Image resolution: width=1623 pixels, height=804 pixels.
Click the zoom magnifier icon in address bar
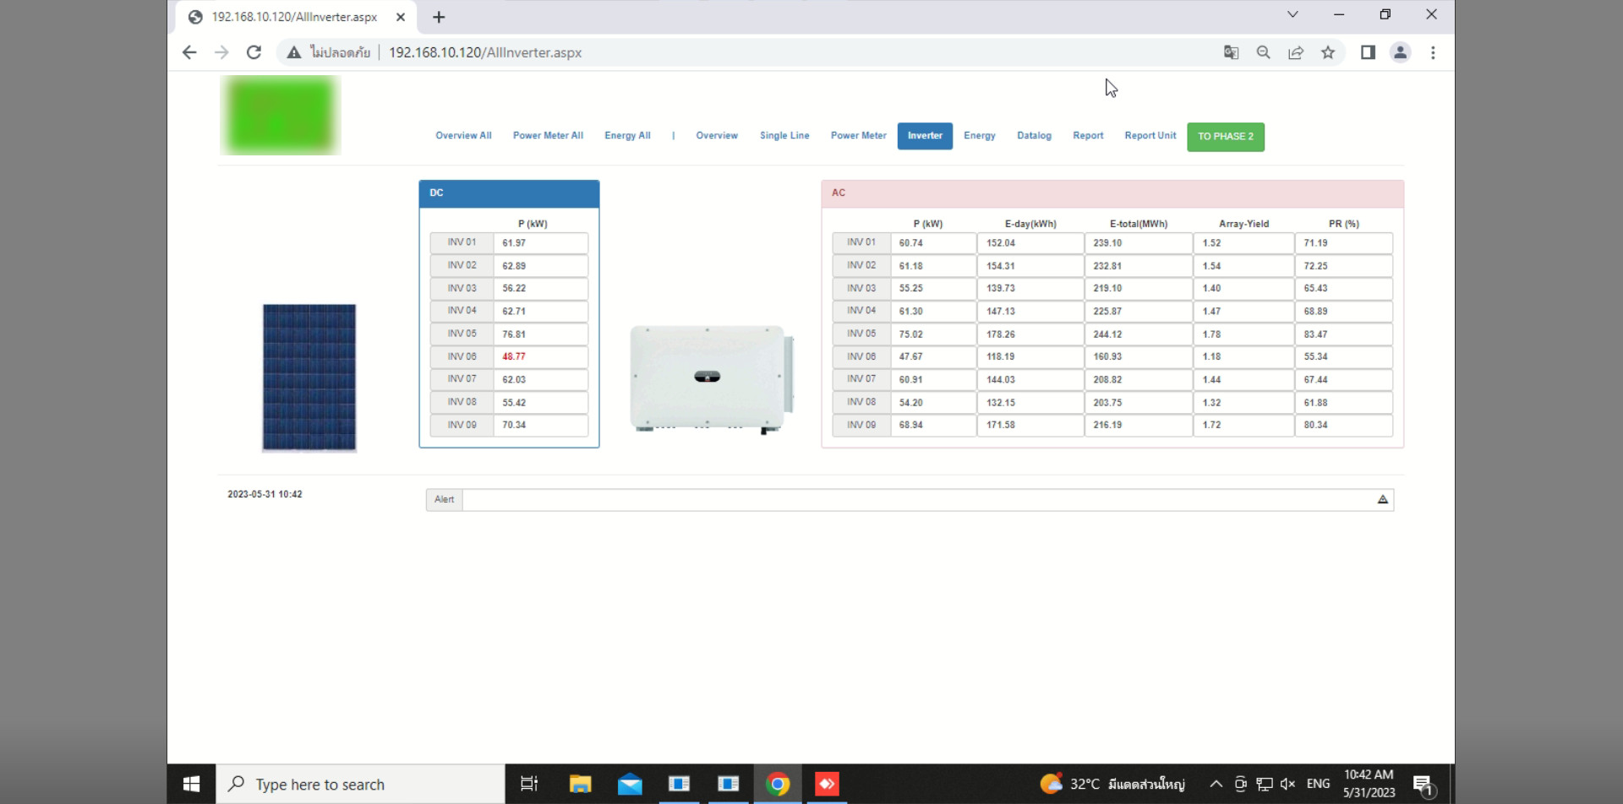1263,52
